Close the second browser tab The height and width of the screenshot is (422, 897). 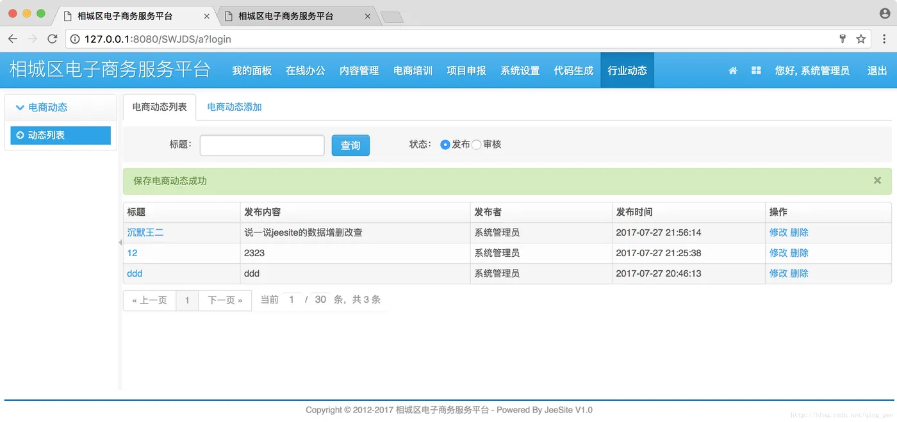coord(368,16)
